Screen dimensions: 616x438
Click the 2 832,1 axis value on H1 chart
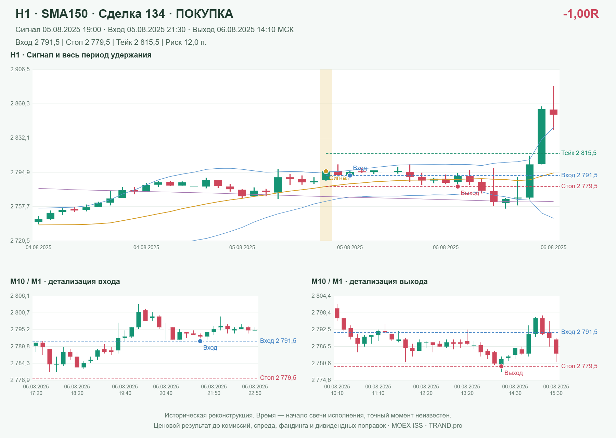point(20,138)
